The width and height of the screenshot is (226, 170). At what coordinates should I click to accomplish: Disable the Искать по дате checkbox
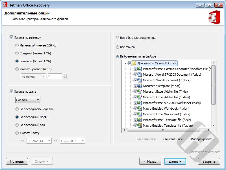(x=11, y=92)
